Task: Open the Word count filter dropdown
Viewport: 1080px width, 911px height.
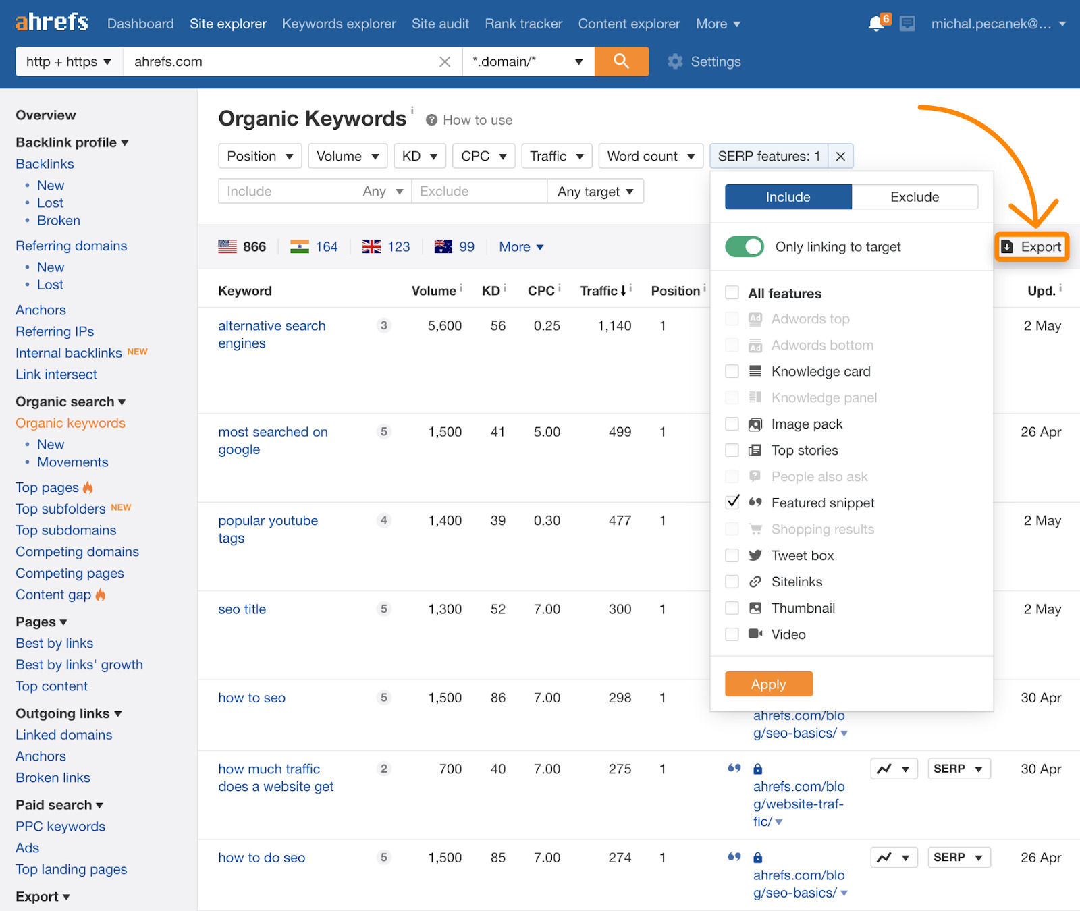Action: coord(649,156)
